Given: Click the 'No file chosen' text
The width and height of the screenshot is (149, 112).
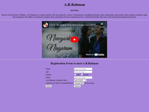Looking at the screenshot, I should 89,83.
